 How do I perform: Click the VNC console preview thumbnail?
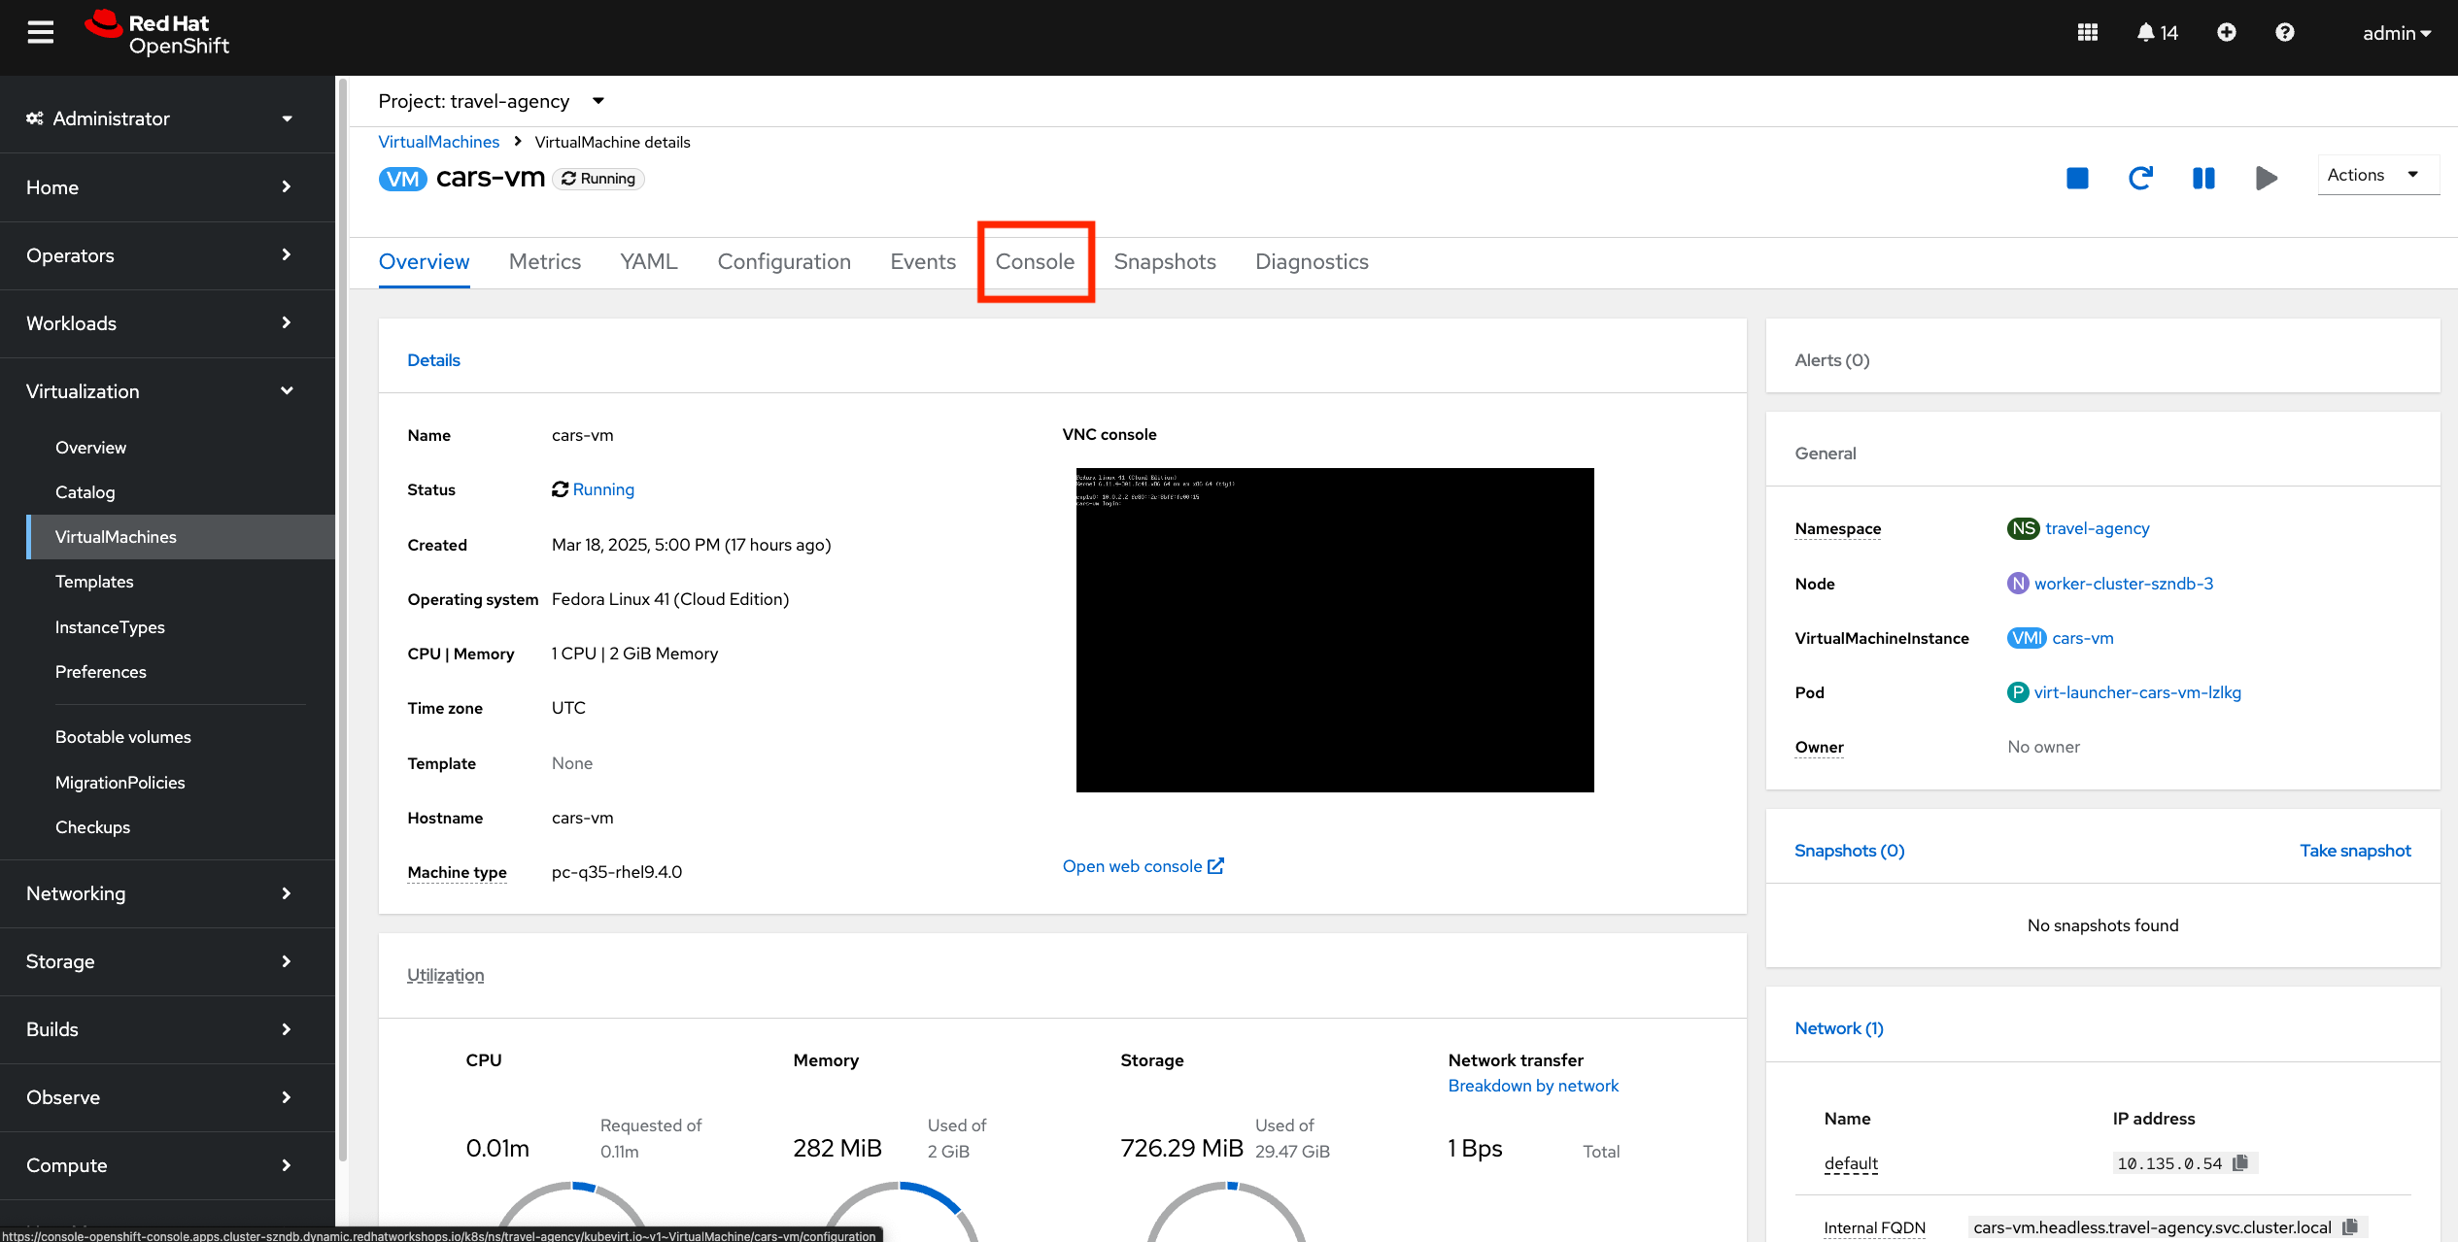(x=1335, y=629)
